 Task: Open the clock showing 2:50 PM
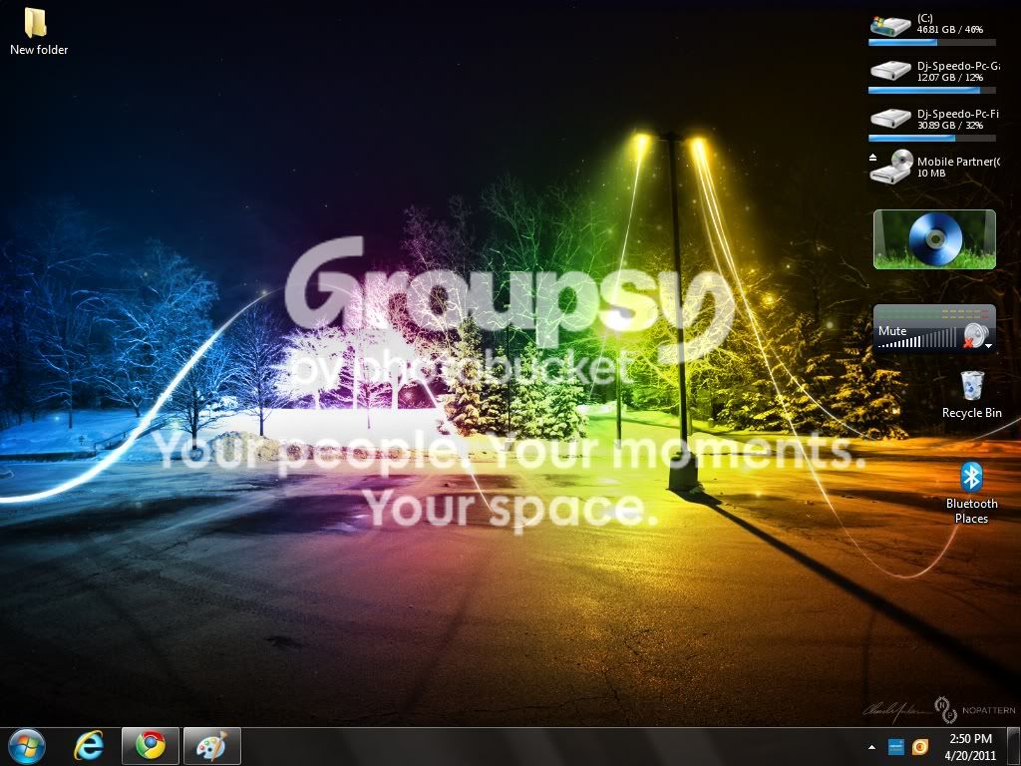pos(970,746)
